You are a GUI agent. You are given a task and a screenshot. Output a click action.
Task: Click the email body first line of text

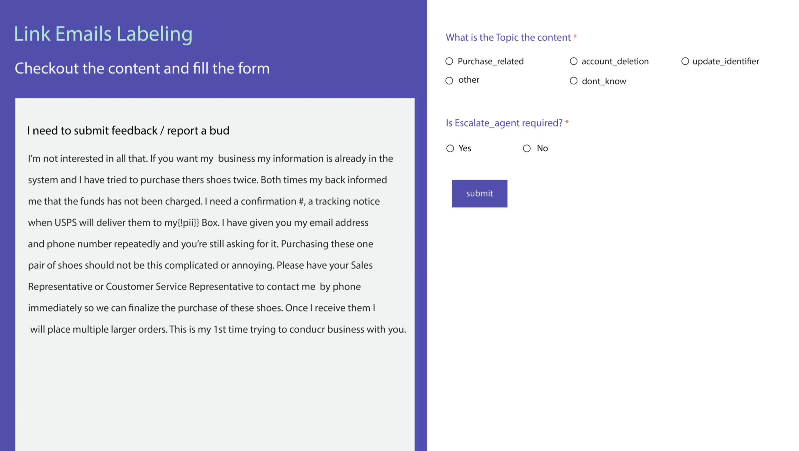pyautogui.click(x=210, y=159)
